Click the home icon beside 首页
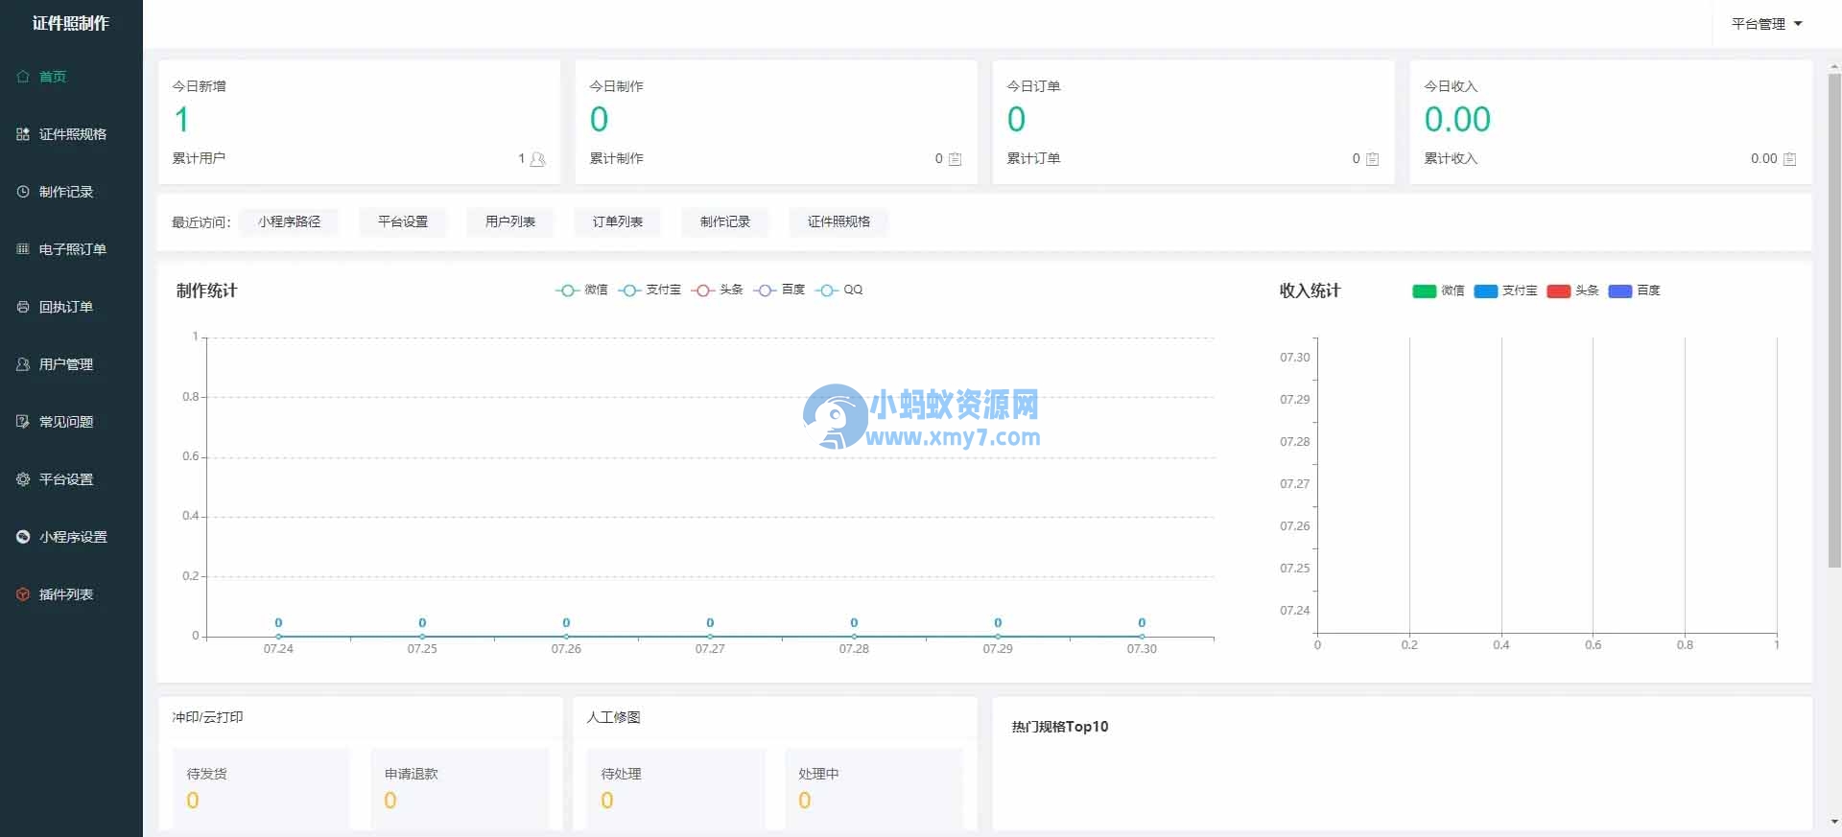The image size is (1842, 837). 23,77
